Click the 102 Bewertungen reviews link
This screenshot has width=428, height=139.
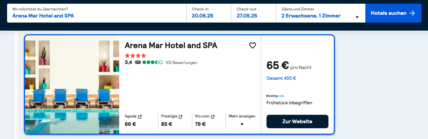click(181, 63)
